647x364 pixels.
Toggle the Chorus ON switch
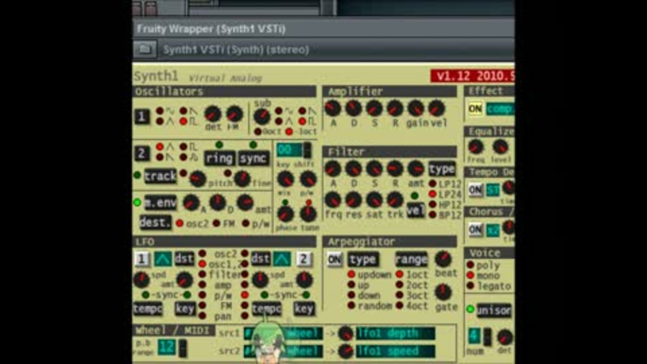tap(475, 230)
